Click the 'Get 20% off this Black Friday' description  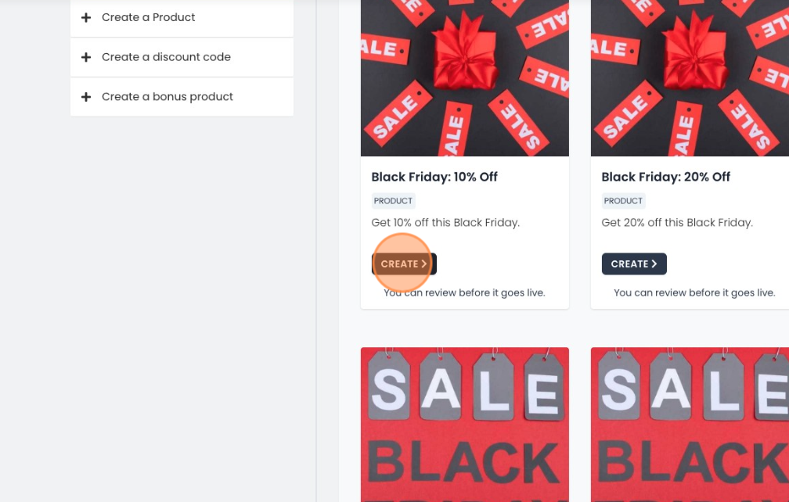(677, 223)
